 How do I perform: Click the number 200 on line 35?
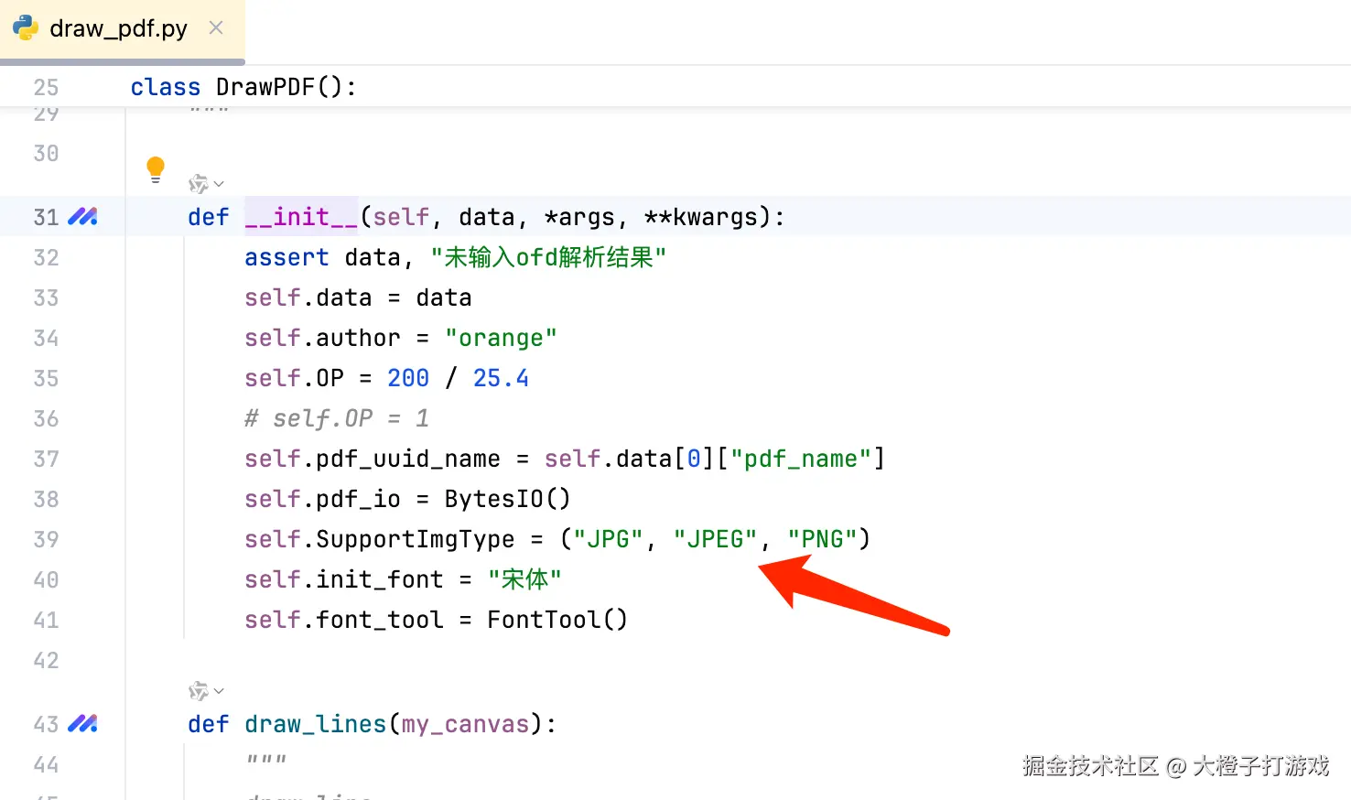408,378
